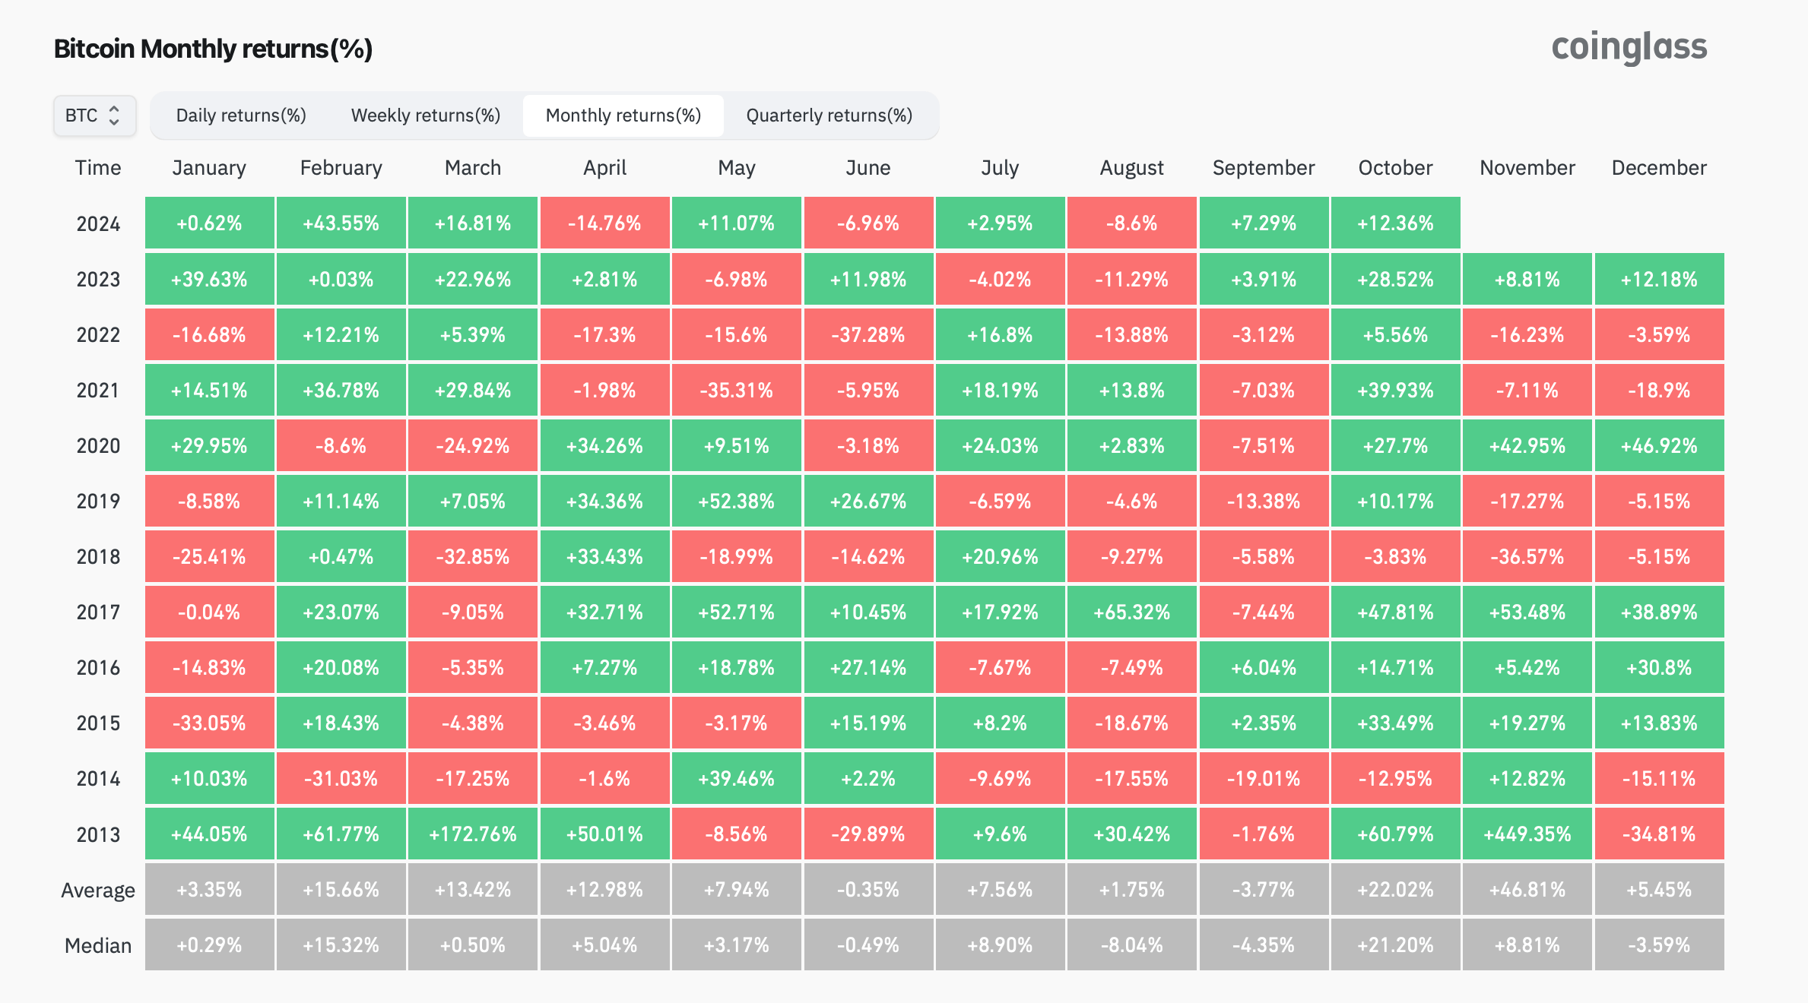The width and height of the screenshot is (1808, 1003).
Task: Select the 2020 row label
Action: click(x=98, y=446)
